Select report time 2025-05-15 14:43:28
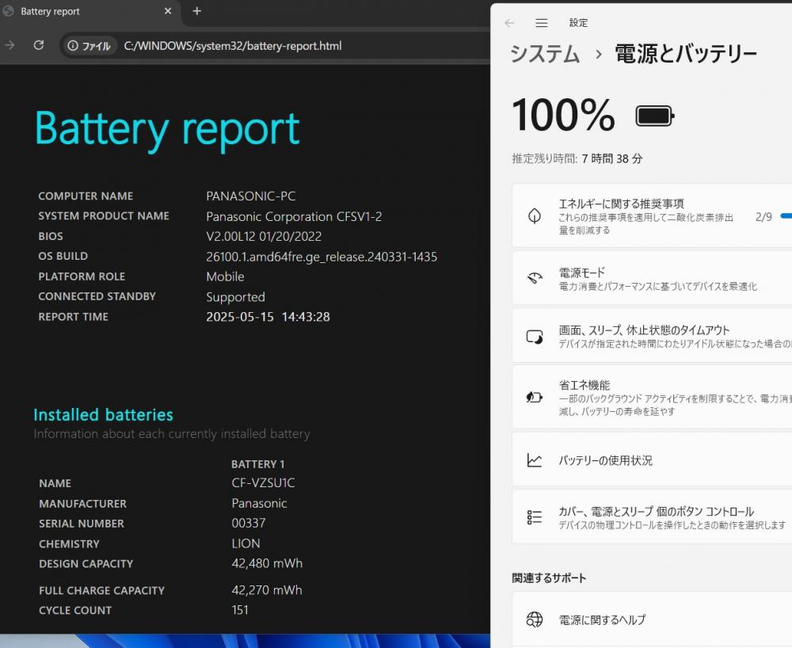 pos(268,317)
